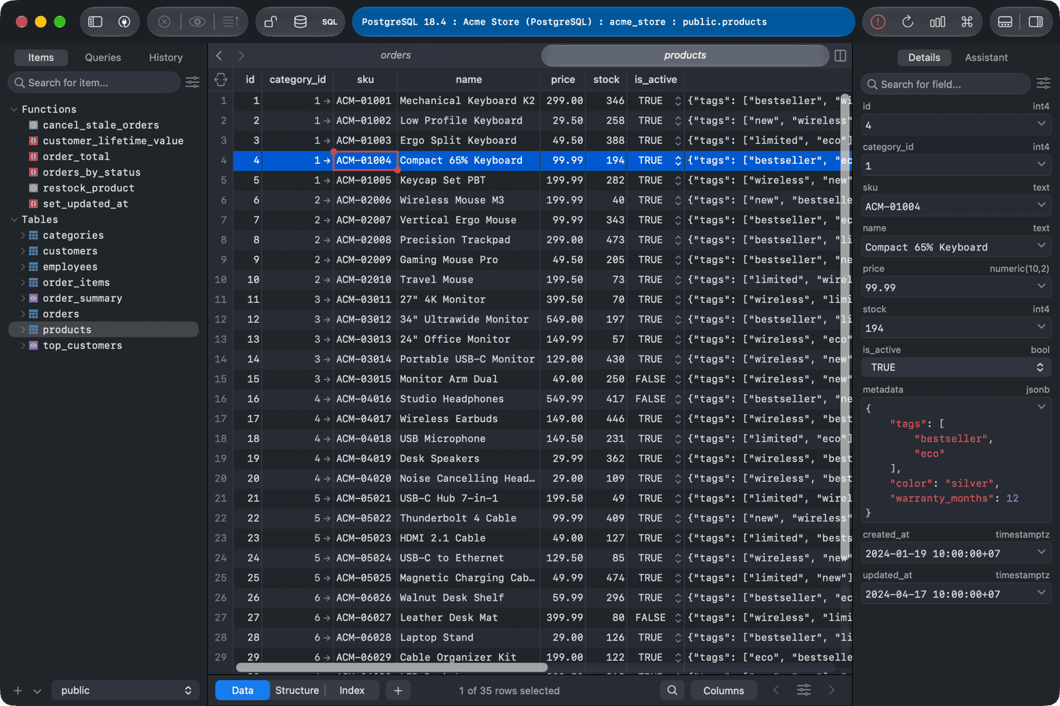Expand the categories table node
This screenshot has width=1060, height=706.
tap(23, 235)
